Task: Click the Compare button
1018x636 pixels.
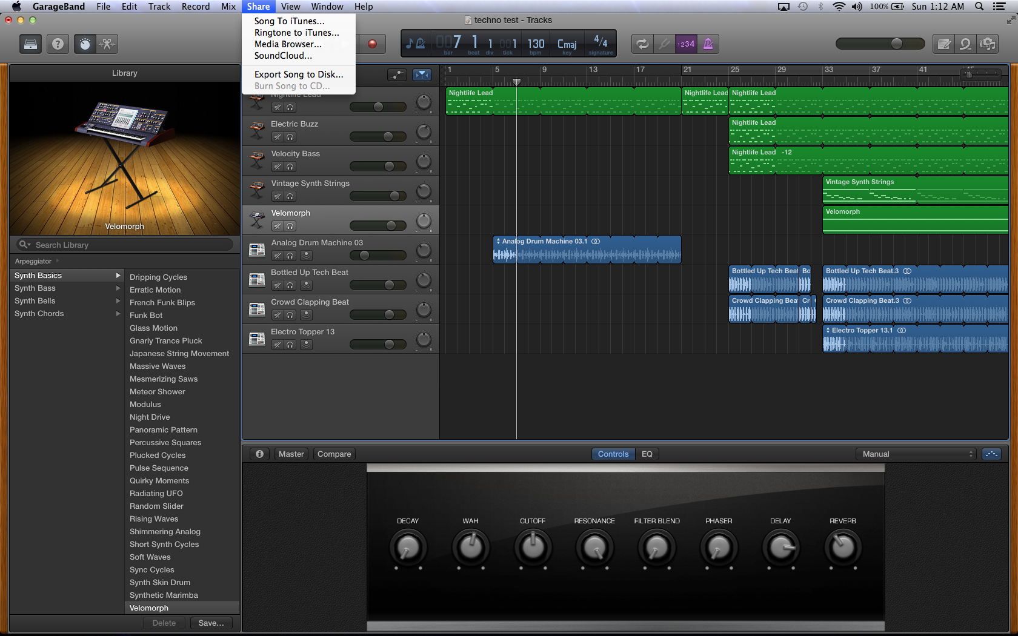Action: pos(334,454)
